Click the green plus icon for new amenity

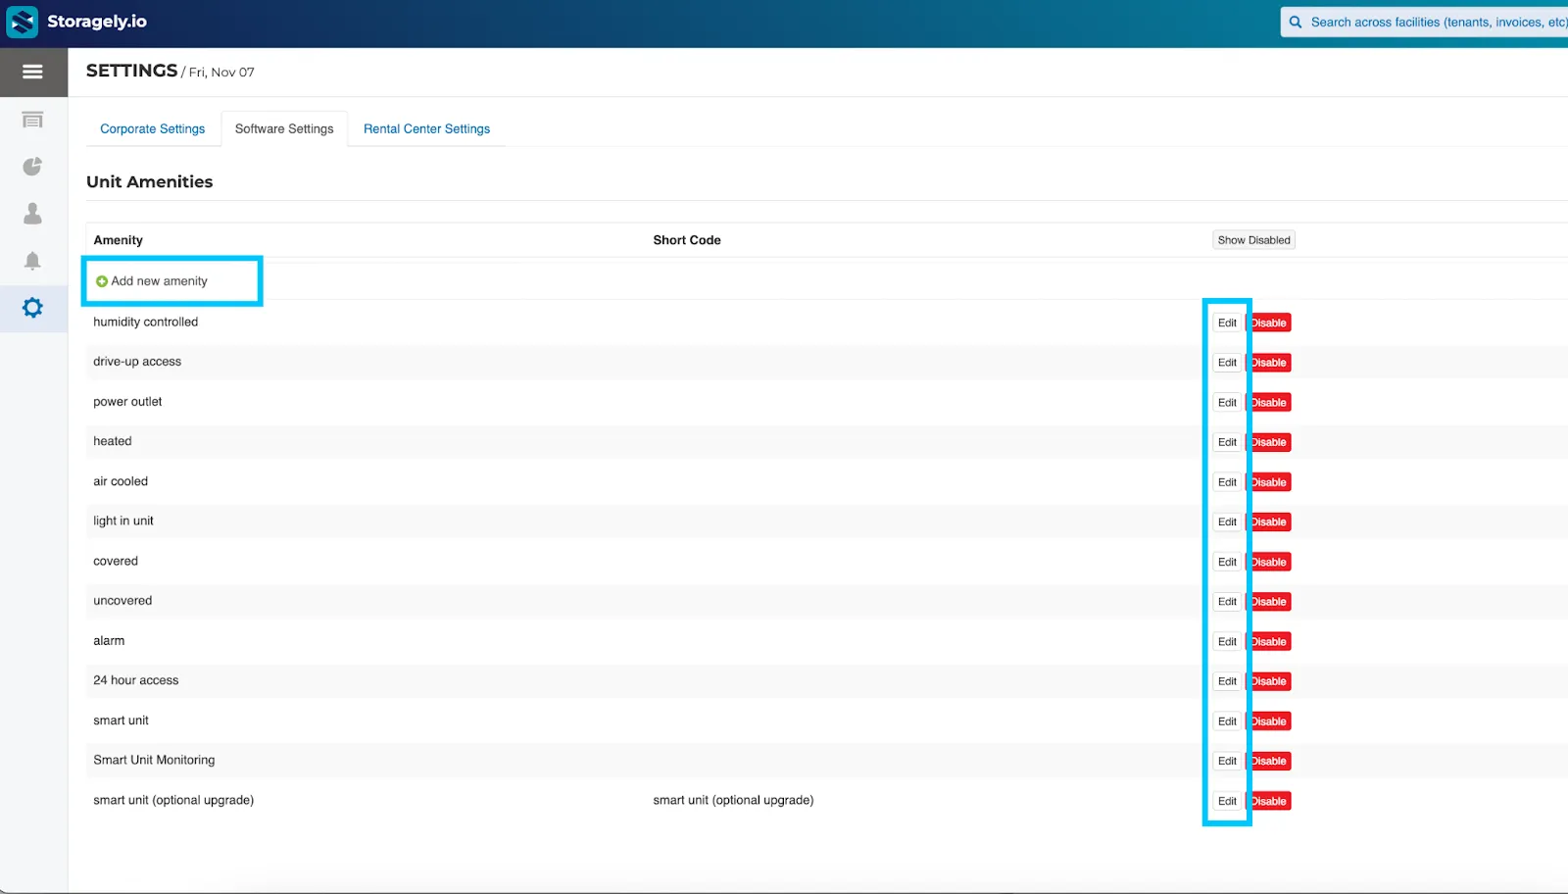pos(102,281)
